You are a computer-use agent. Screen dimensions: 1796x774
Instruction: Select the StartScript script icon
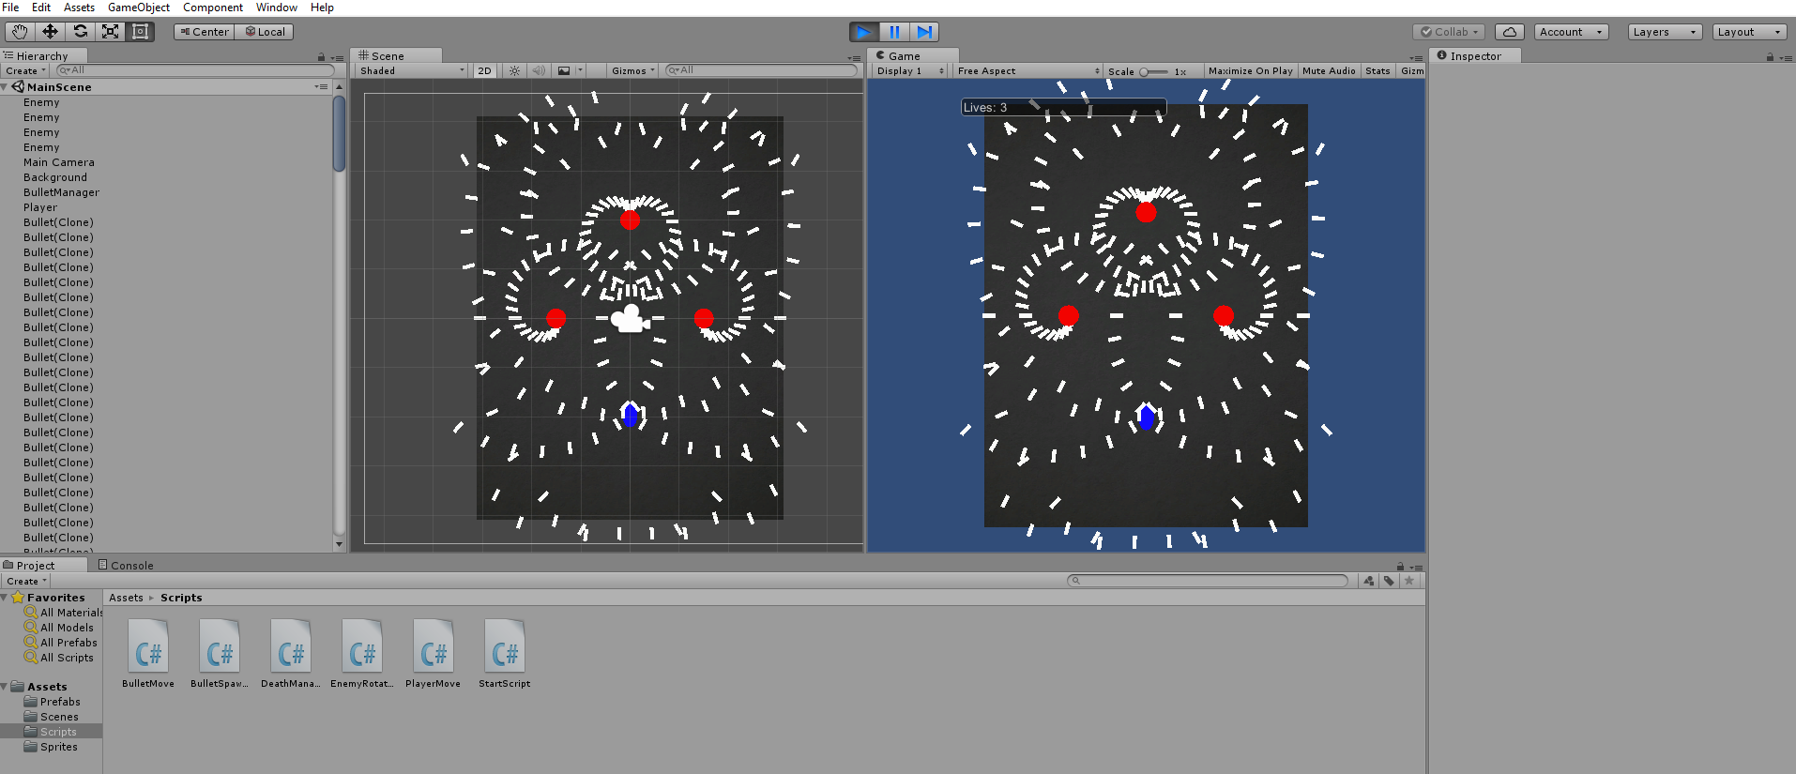[505, 645]
